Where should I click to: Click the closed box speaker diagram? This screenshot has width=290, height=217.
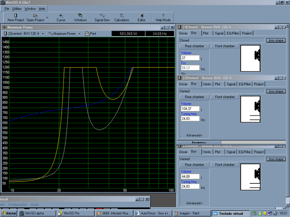coord(250,58)
